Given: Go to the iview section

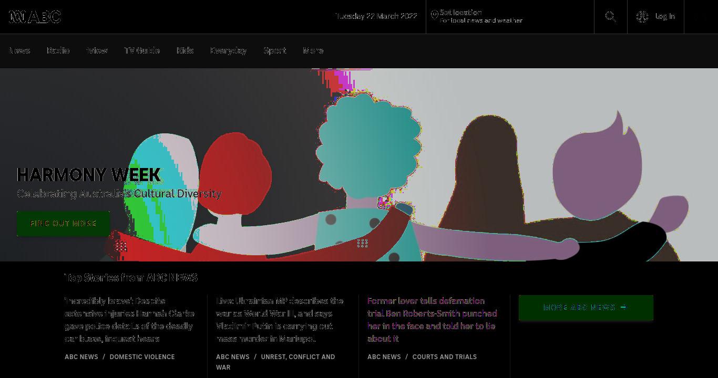Looking at the screenshot, I should (97, 51).
